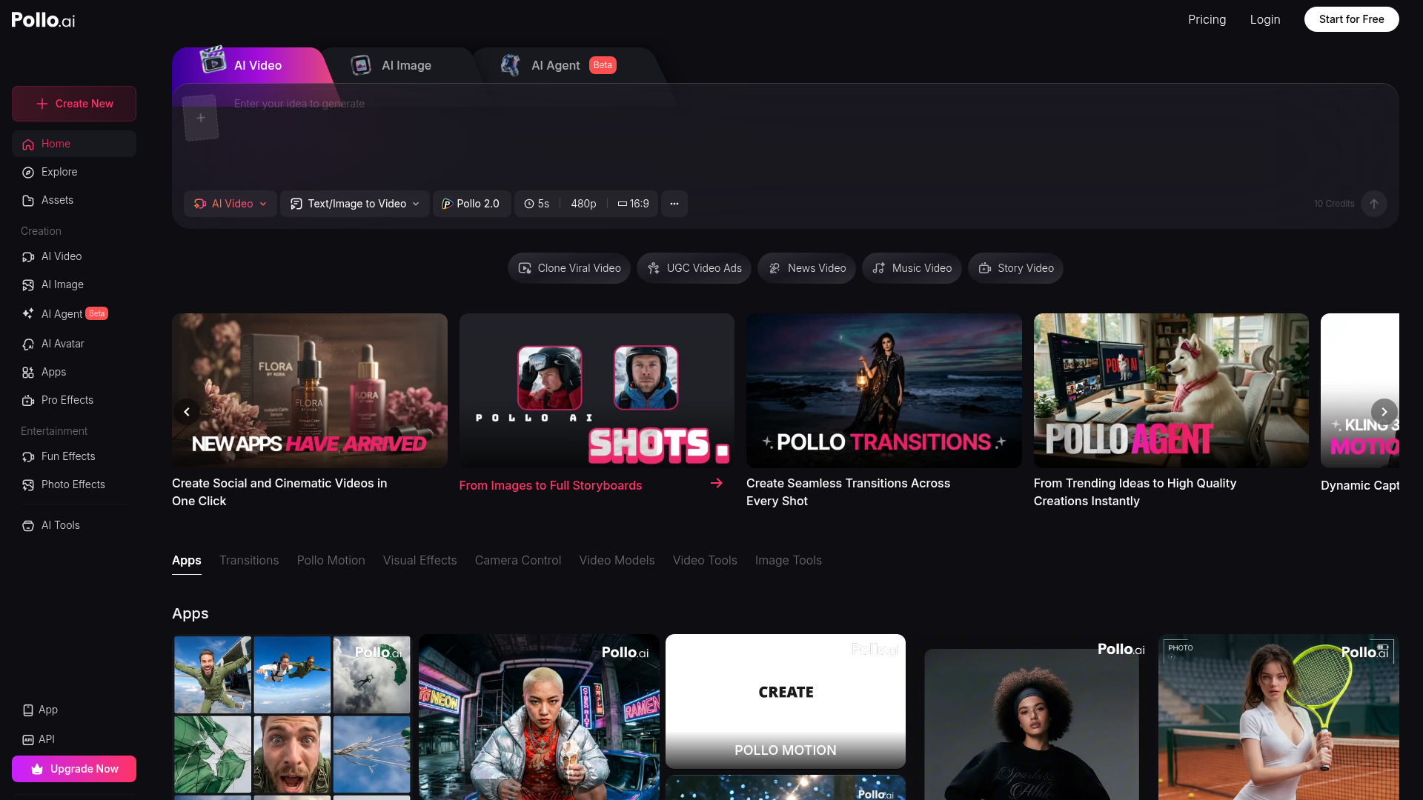Select the Music Video option chip
The width and height of the screenshot is (1423, 800).
(912, 268)
